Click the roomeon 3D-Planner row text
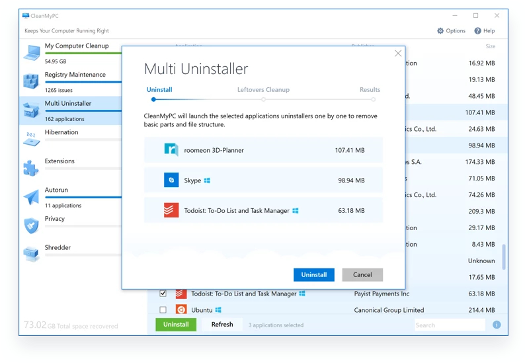525x363 pixels. tap(214, 150)
